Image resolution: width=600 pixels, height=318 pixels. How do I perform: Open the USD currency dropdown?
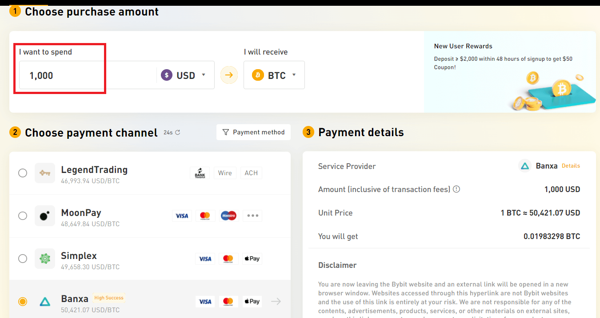[x=185, y=75]
